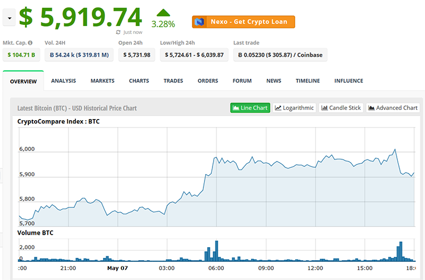Image resolution: width=425 pixels, height=280 pixels.
Task: Select the Line Chart button
Action: [x=250, y=108]
